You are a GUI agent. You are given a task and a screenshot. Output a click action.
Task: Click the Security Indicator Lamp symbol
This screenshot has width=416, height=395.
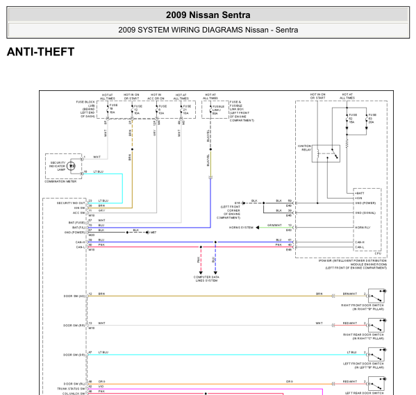[x=71, y=166]
